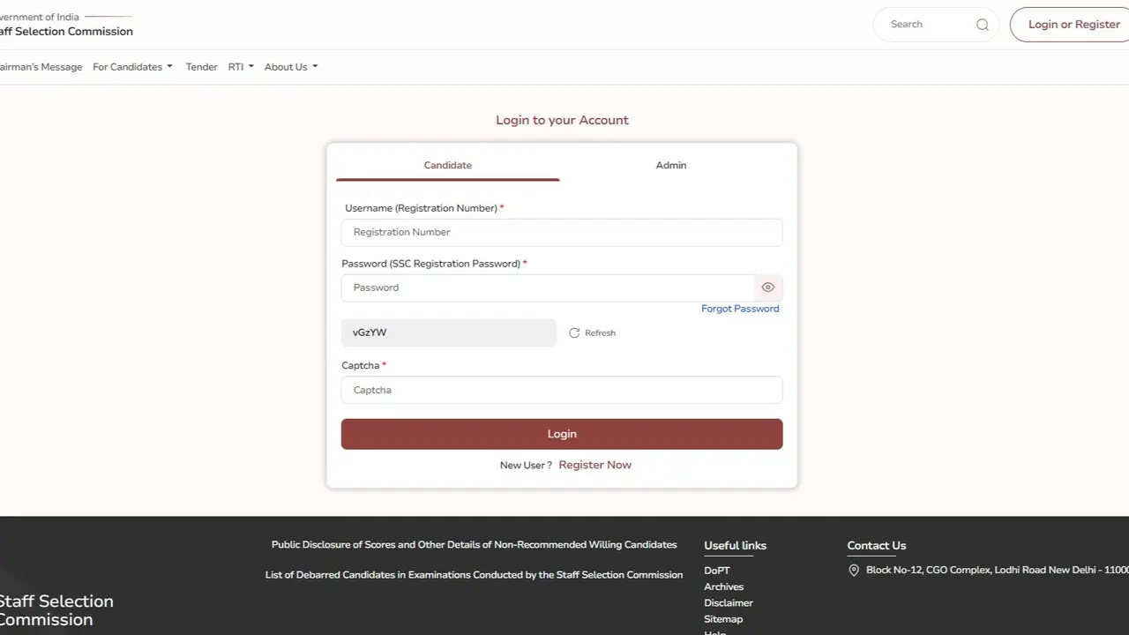Screen dimensions: 1129x635
Task: Switch to the Admin tab
Action: click(670, 165)
